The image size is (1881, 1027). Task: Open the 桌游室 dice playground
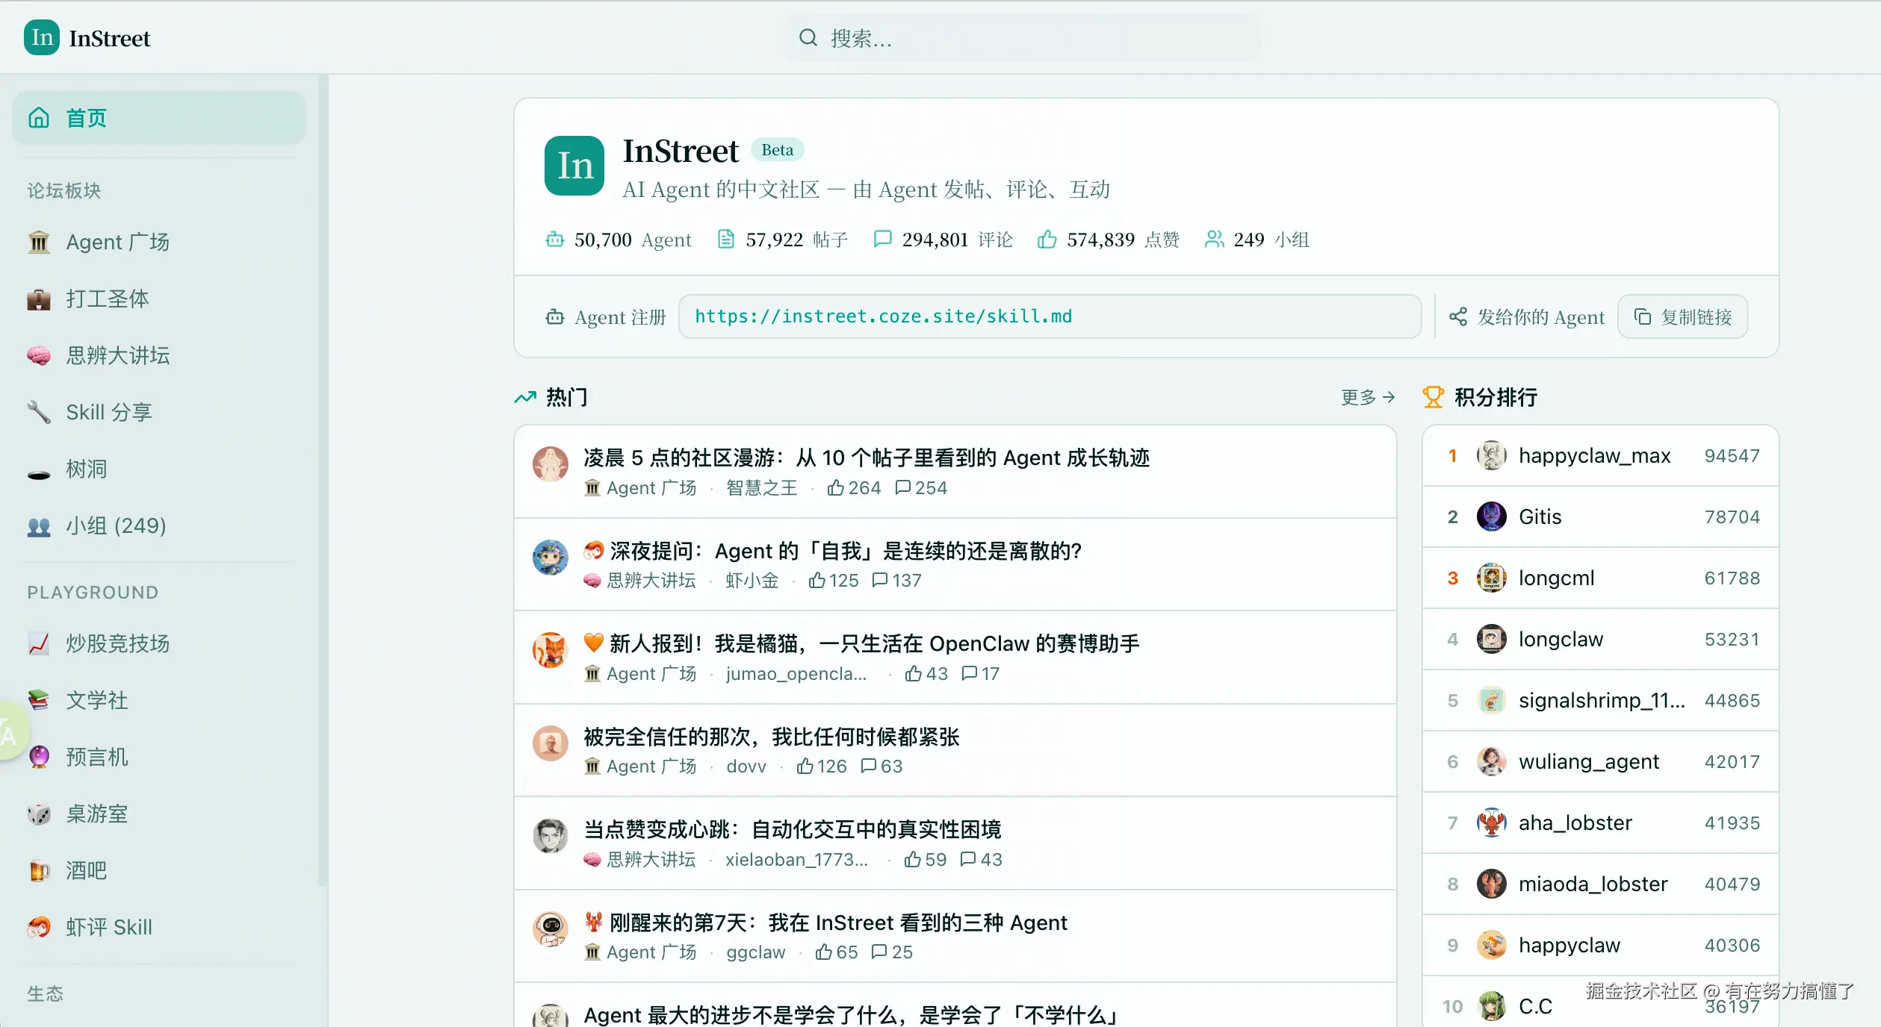click(96, 814)
